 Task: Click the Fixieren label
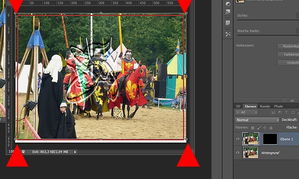click(242, 127)
